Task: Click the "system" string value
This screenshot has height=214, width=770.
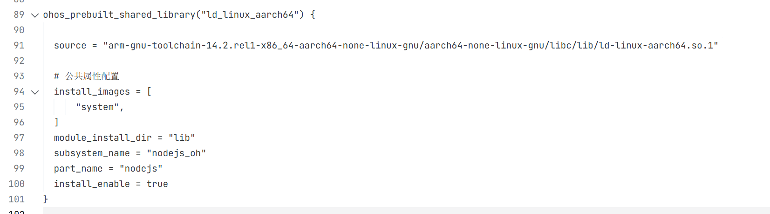Action: [97, 107]
